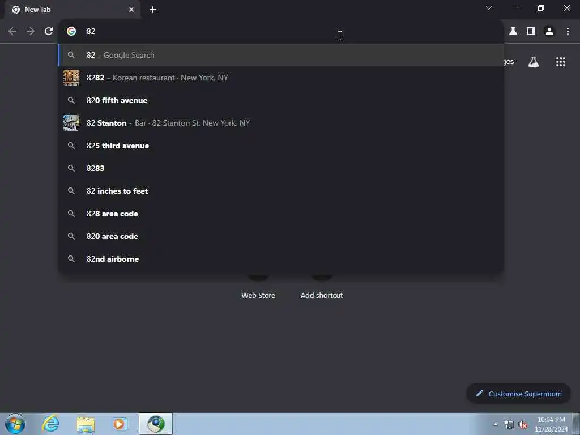Choose the '8283' suggestion
580x435 pixels.
(281, 168)
